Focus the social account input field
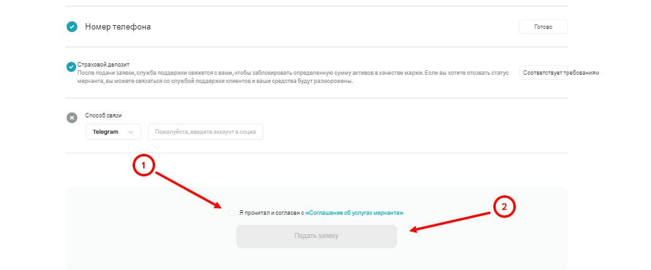This screenshot has height=270, width=651. click(x=205, y=132)
